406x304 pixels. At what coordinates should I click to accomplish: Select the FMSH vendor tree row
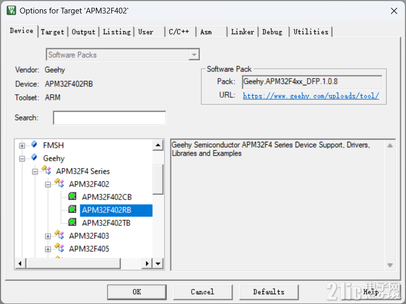tap(53, 146)
